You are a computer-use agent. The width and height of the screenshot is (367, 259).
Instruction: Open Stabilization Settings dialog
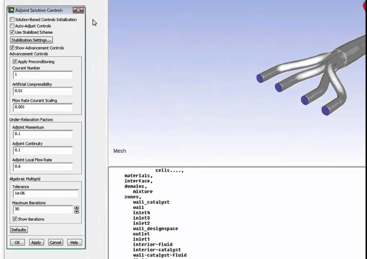(31, 40)
